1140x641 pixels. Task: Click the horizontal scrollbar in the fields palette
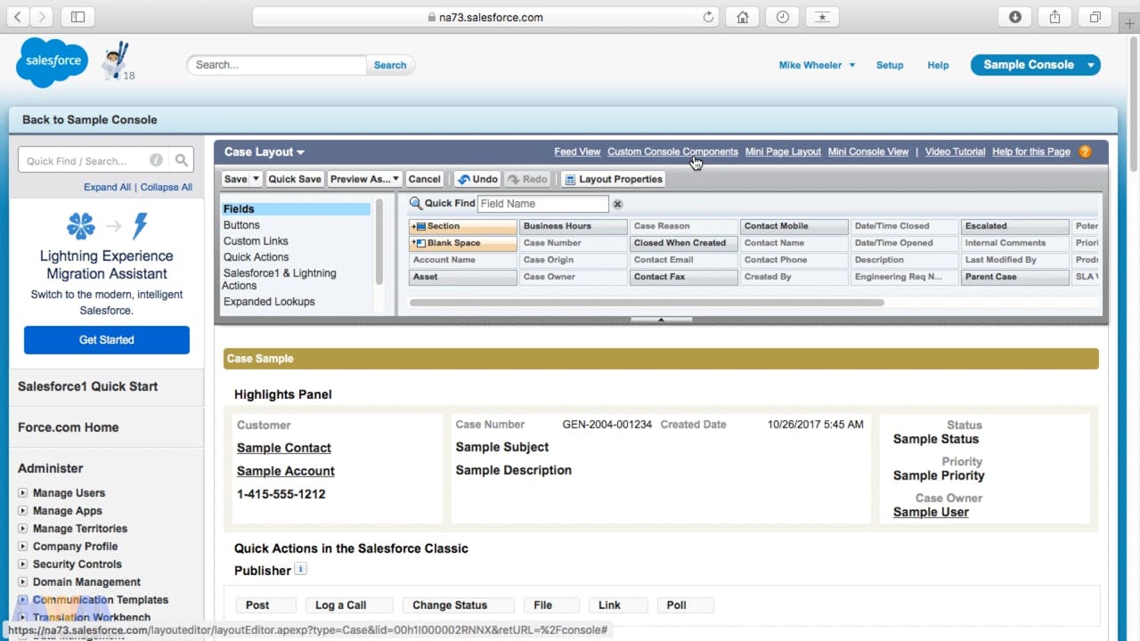pos(646,303)
